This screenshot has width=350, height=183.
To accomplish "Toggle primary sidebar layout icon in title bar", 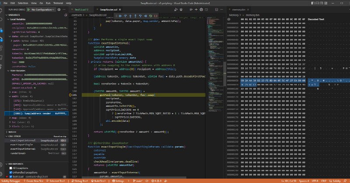I will click(313, 3).
